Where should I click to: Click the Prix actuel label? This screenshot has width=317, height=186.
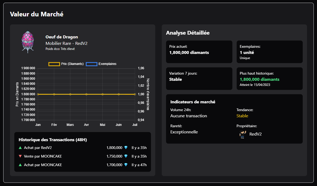point(178,46)
